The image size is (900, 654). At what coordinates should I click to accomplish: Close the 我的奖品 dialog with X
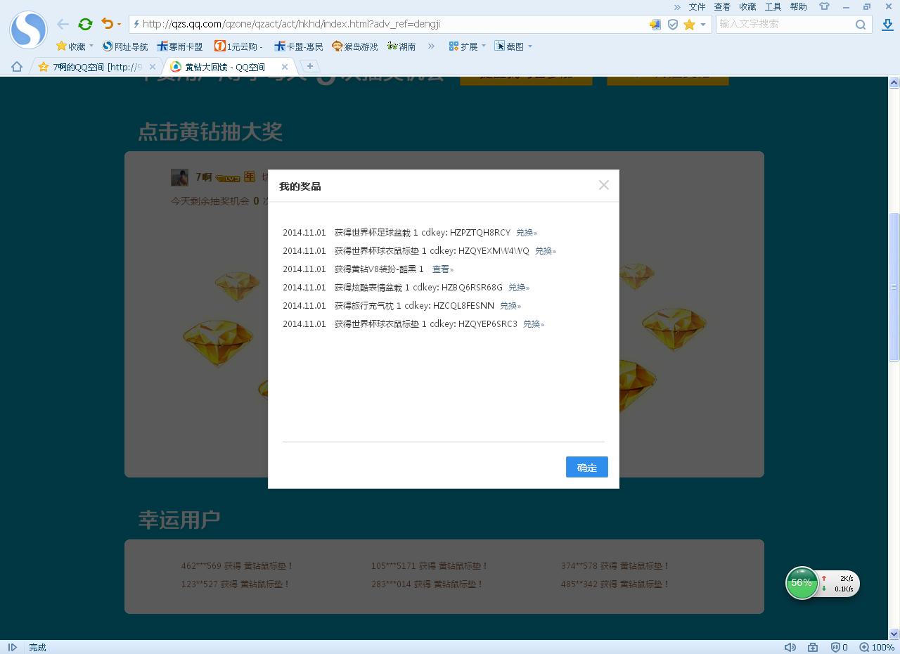pos(603,185)
